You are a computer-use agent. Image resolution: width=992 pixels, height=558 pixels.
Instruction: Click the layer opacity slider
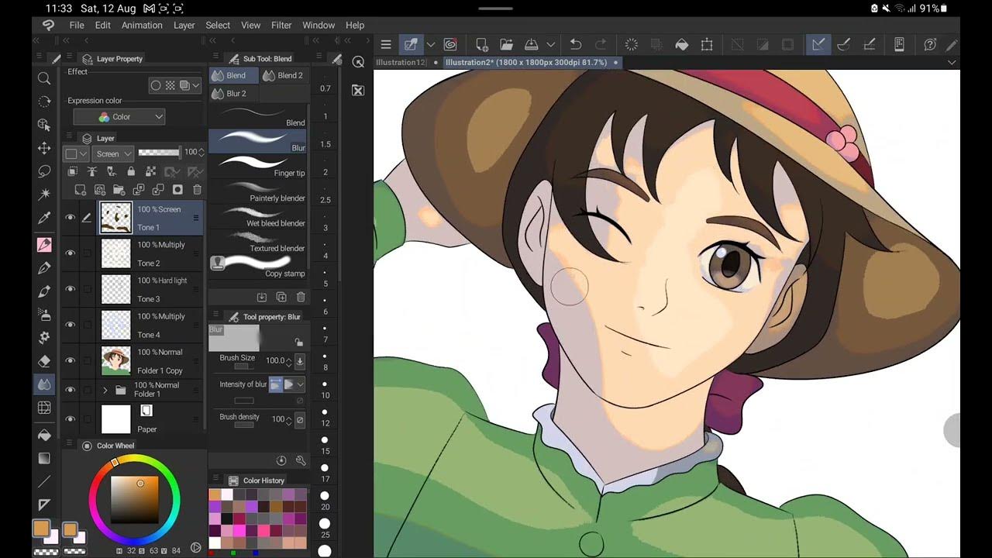pos(158,153)
